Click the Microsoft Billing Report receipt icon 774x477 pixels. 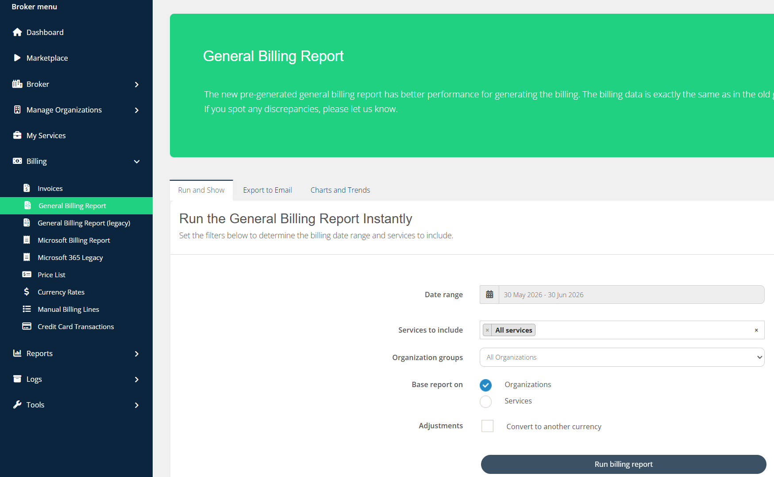point(27,240)
